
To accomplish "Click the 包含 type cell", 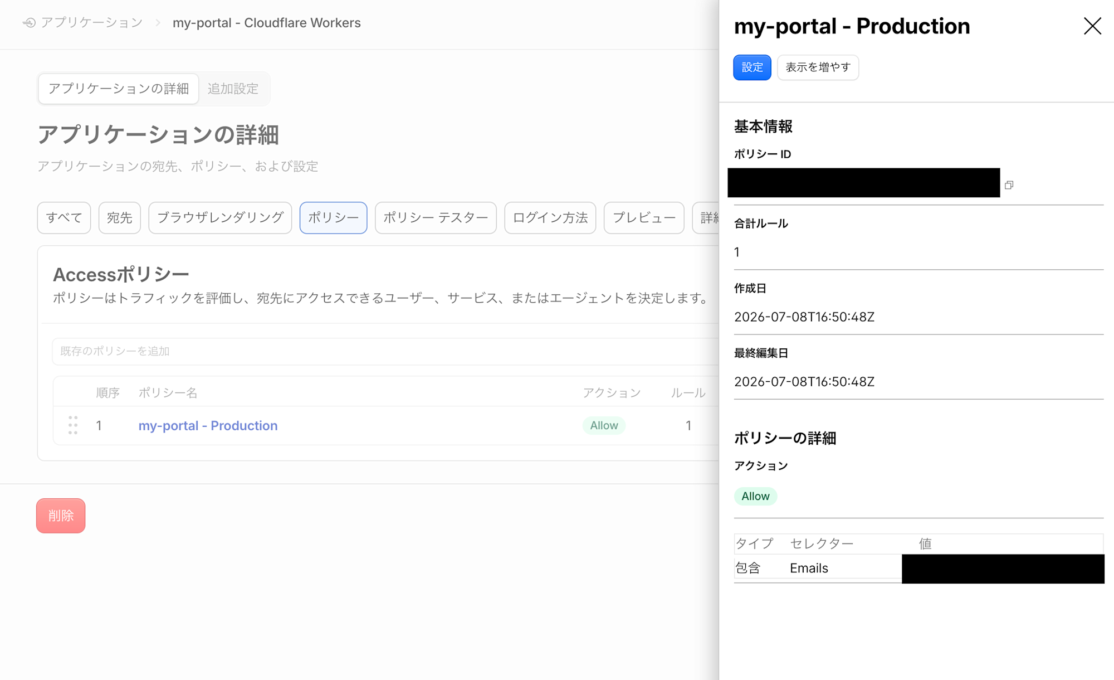I will point(748,568).
